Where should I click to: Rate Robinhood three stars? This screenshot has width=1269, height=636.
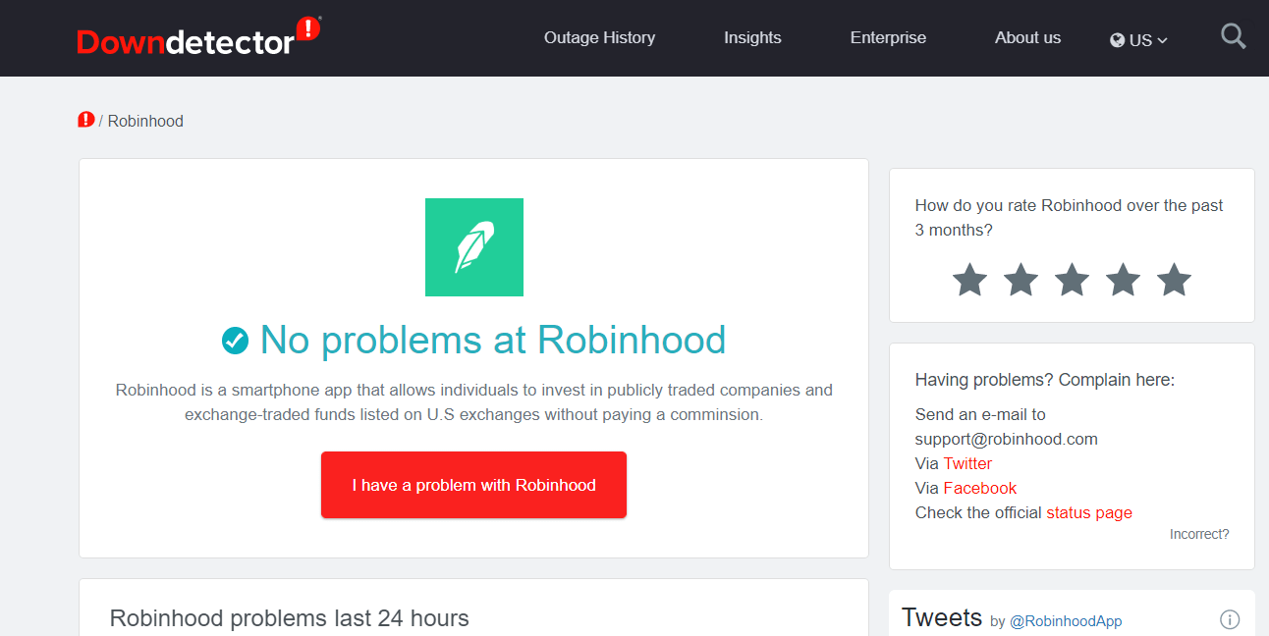point(1072,280)
